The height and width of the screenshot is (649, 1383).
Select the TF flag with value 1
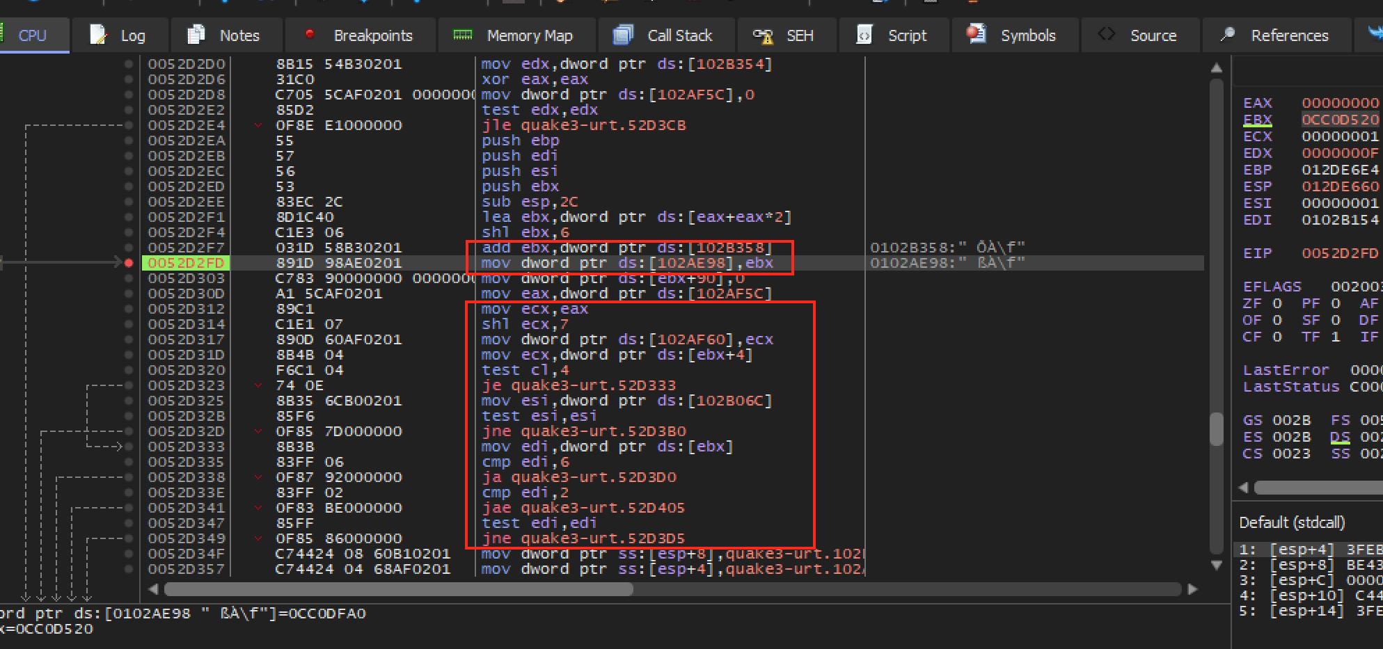(1320, 337)
